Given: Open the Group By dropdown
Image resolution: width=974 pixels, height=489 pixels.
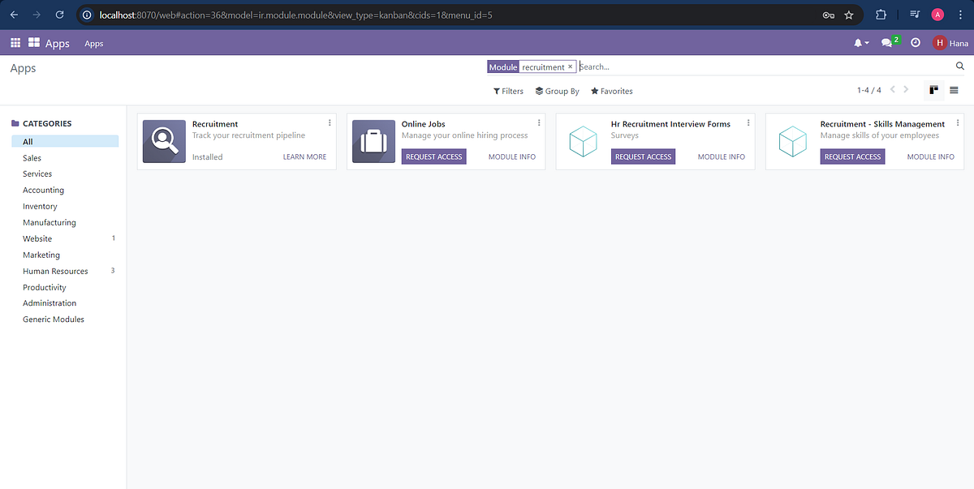Looking at the screenshot, I should pos(557,91).
